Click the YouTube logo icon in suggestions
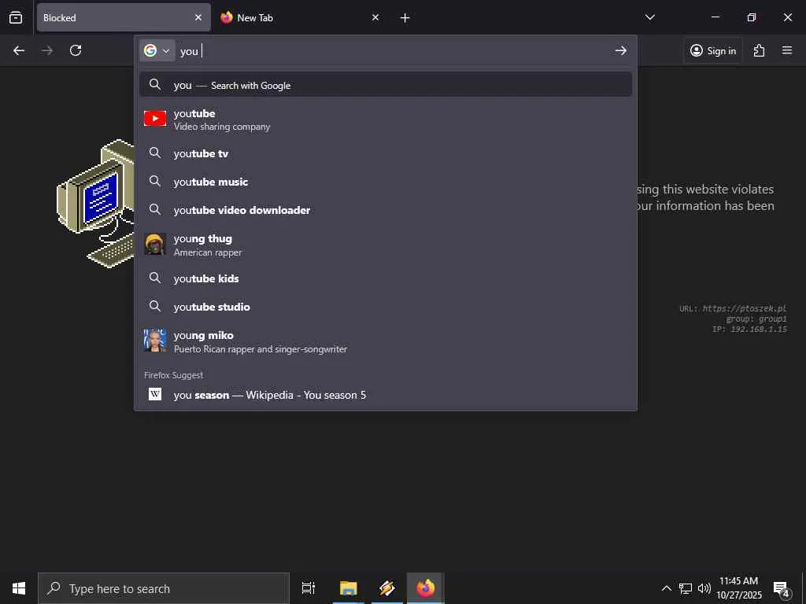 click(155, 118)
